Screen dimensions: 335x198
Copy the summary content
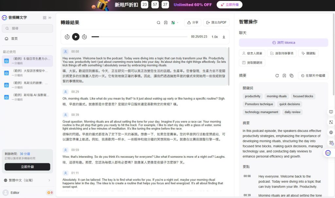[x=291, y=76]
